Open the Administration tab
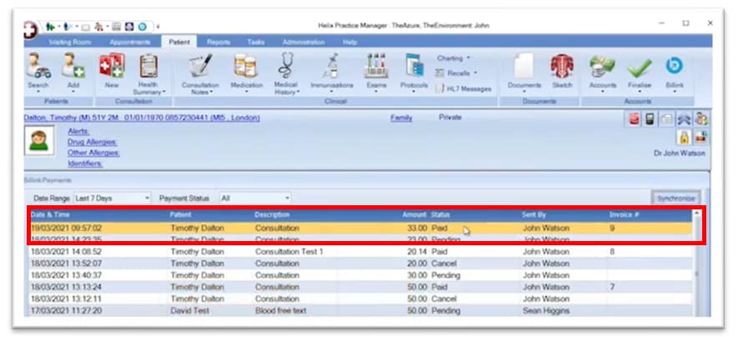The width and height of the screenshot is (738, 337). (x=303, y=41)
